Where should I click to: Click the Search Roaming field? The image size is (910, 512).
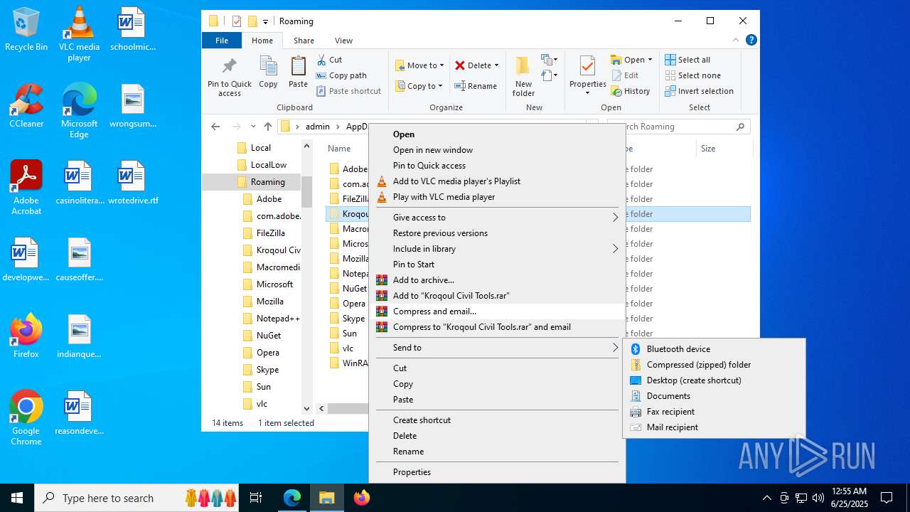679,127
